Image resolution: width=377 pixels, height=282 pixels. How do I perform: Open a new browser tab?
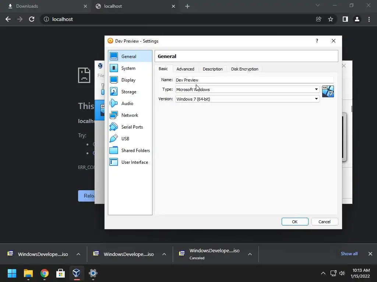pyautogui.click(x=187, y=6)
